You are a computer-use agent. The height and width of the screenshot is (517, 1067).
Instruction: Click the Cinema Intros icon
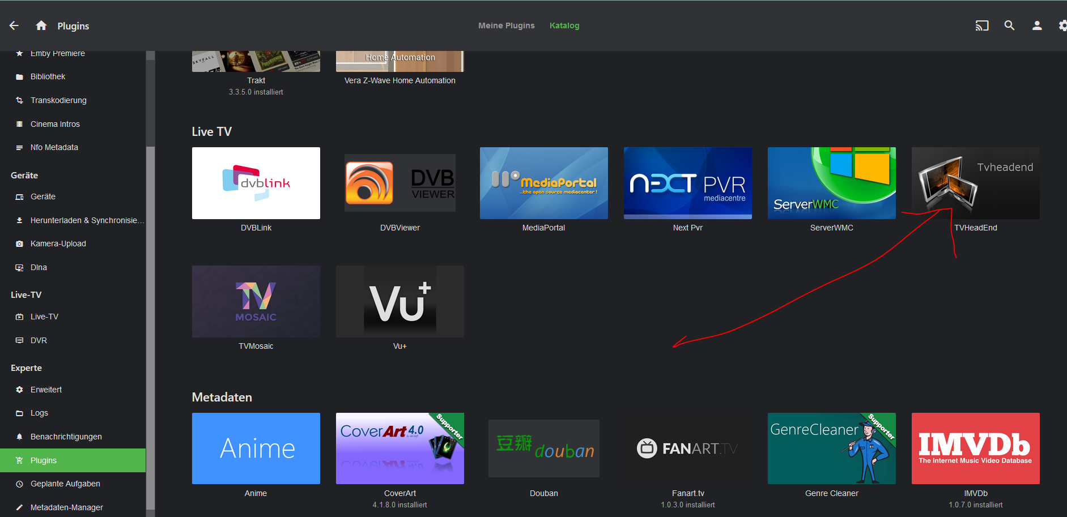tap(19, 124)
